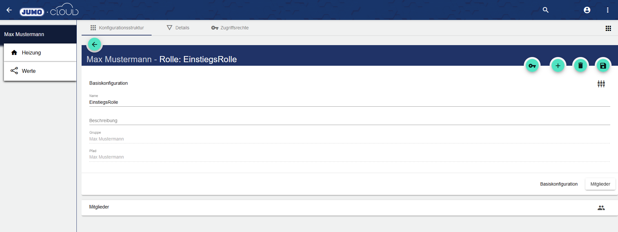Open the search in the top bar
The height and width of the screenshot is (232, 618).
click(545, 10)
